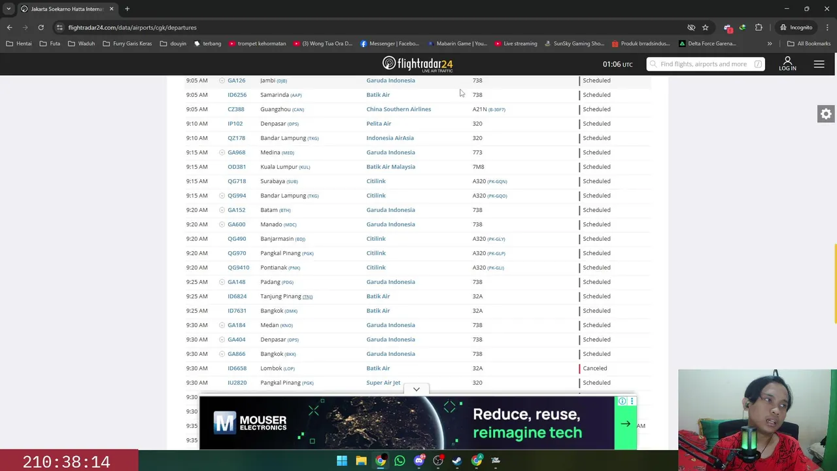
Task: Reload the page
Action: pyautogui.click(x=41, y=27)
